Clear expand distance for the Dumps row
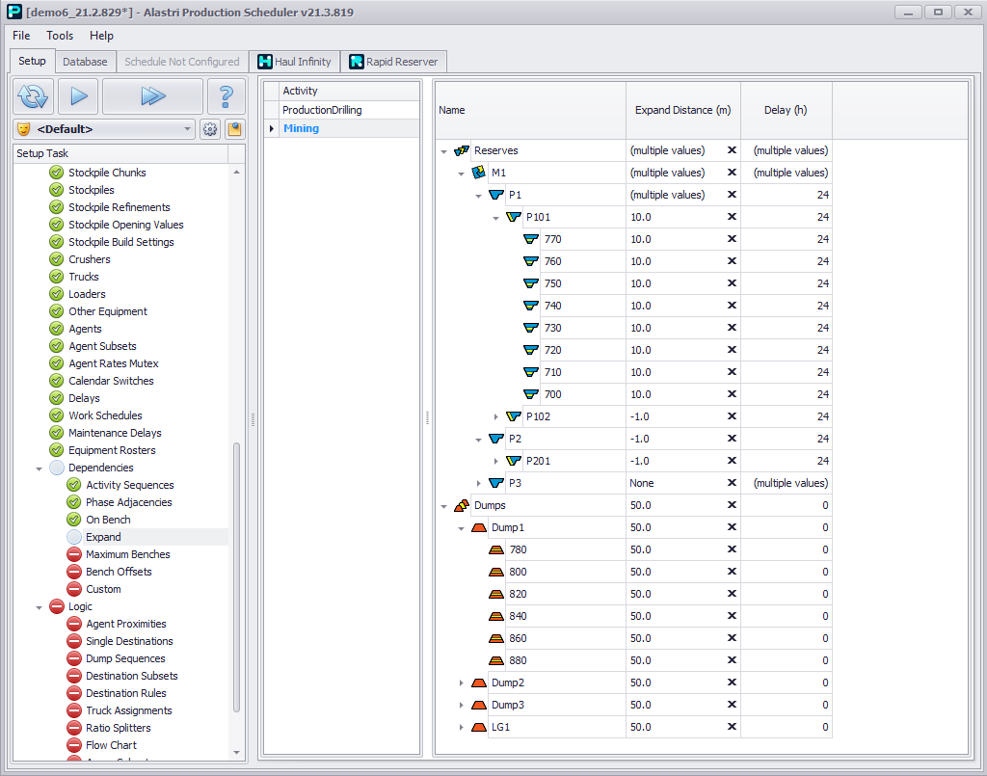This screenshot has height=776, width=987. [x=732, y=506]
